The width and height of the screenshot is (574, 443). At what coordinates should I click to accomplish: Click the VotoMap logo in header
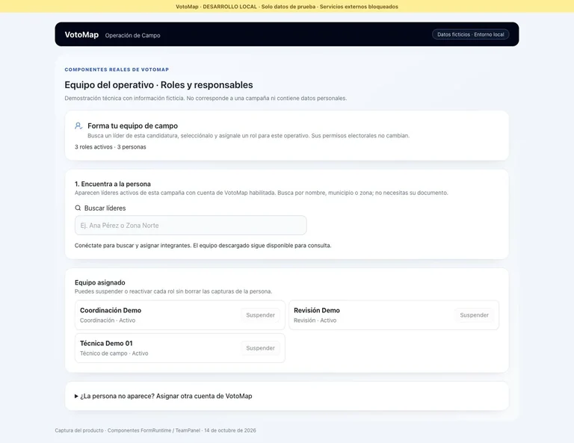point(81,35)
